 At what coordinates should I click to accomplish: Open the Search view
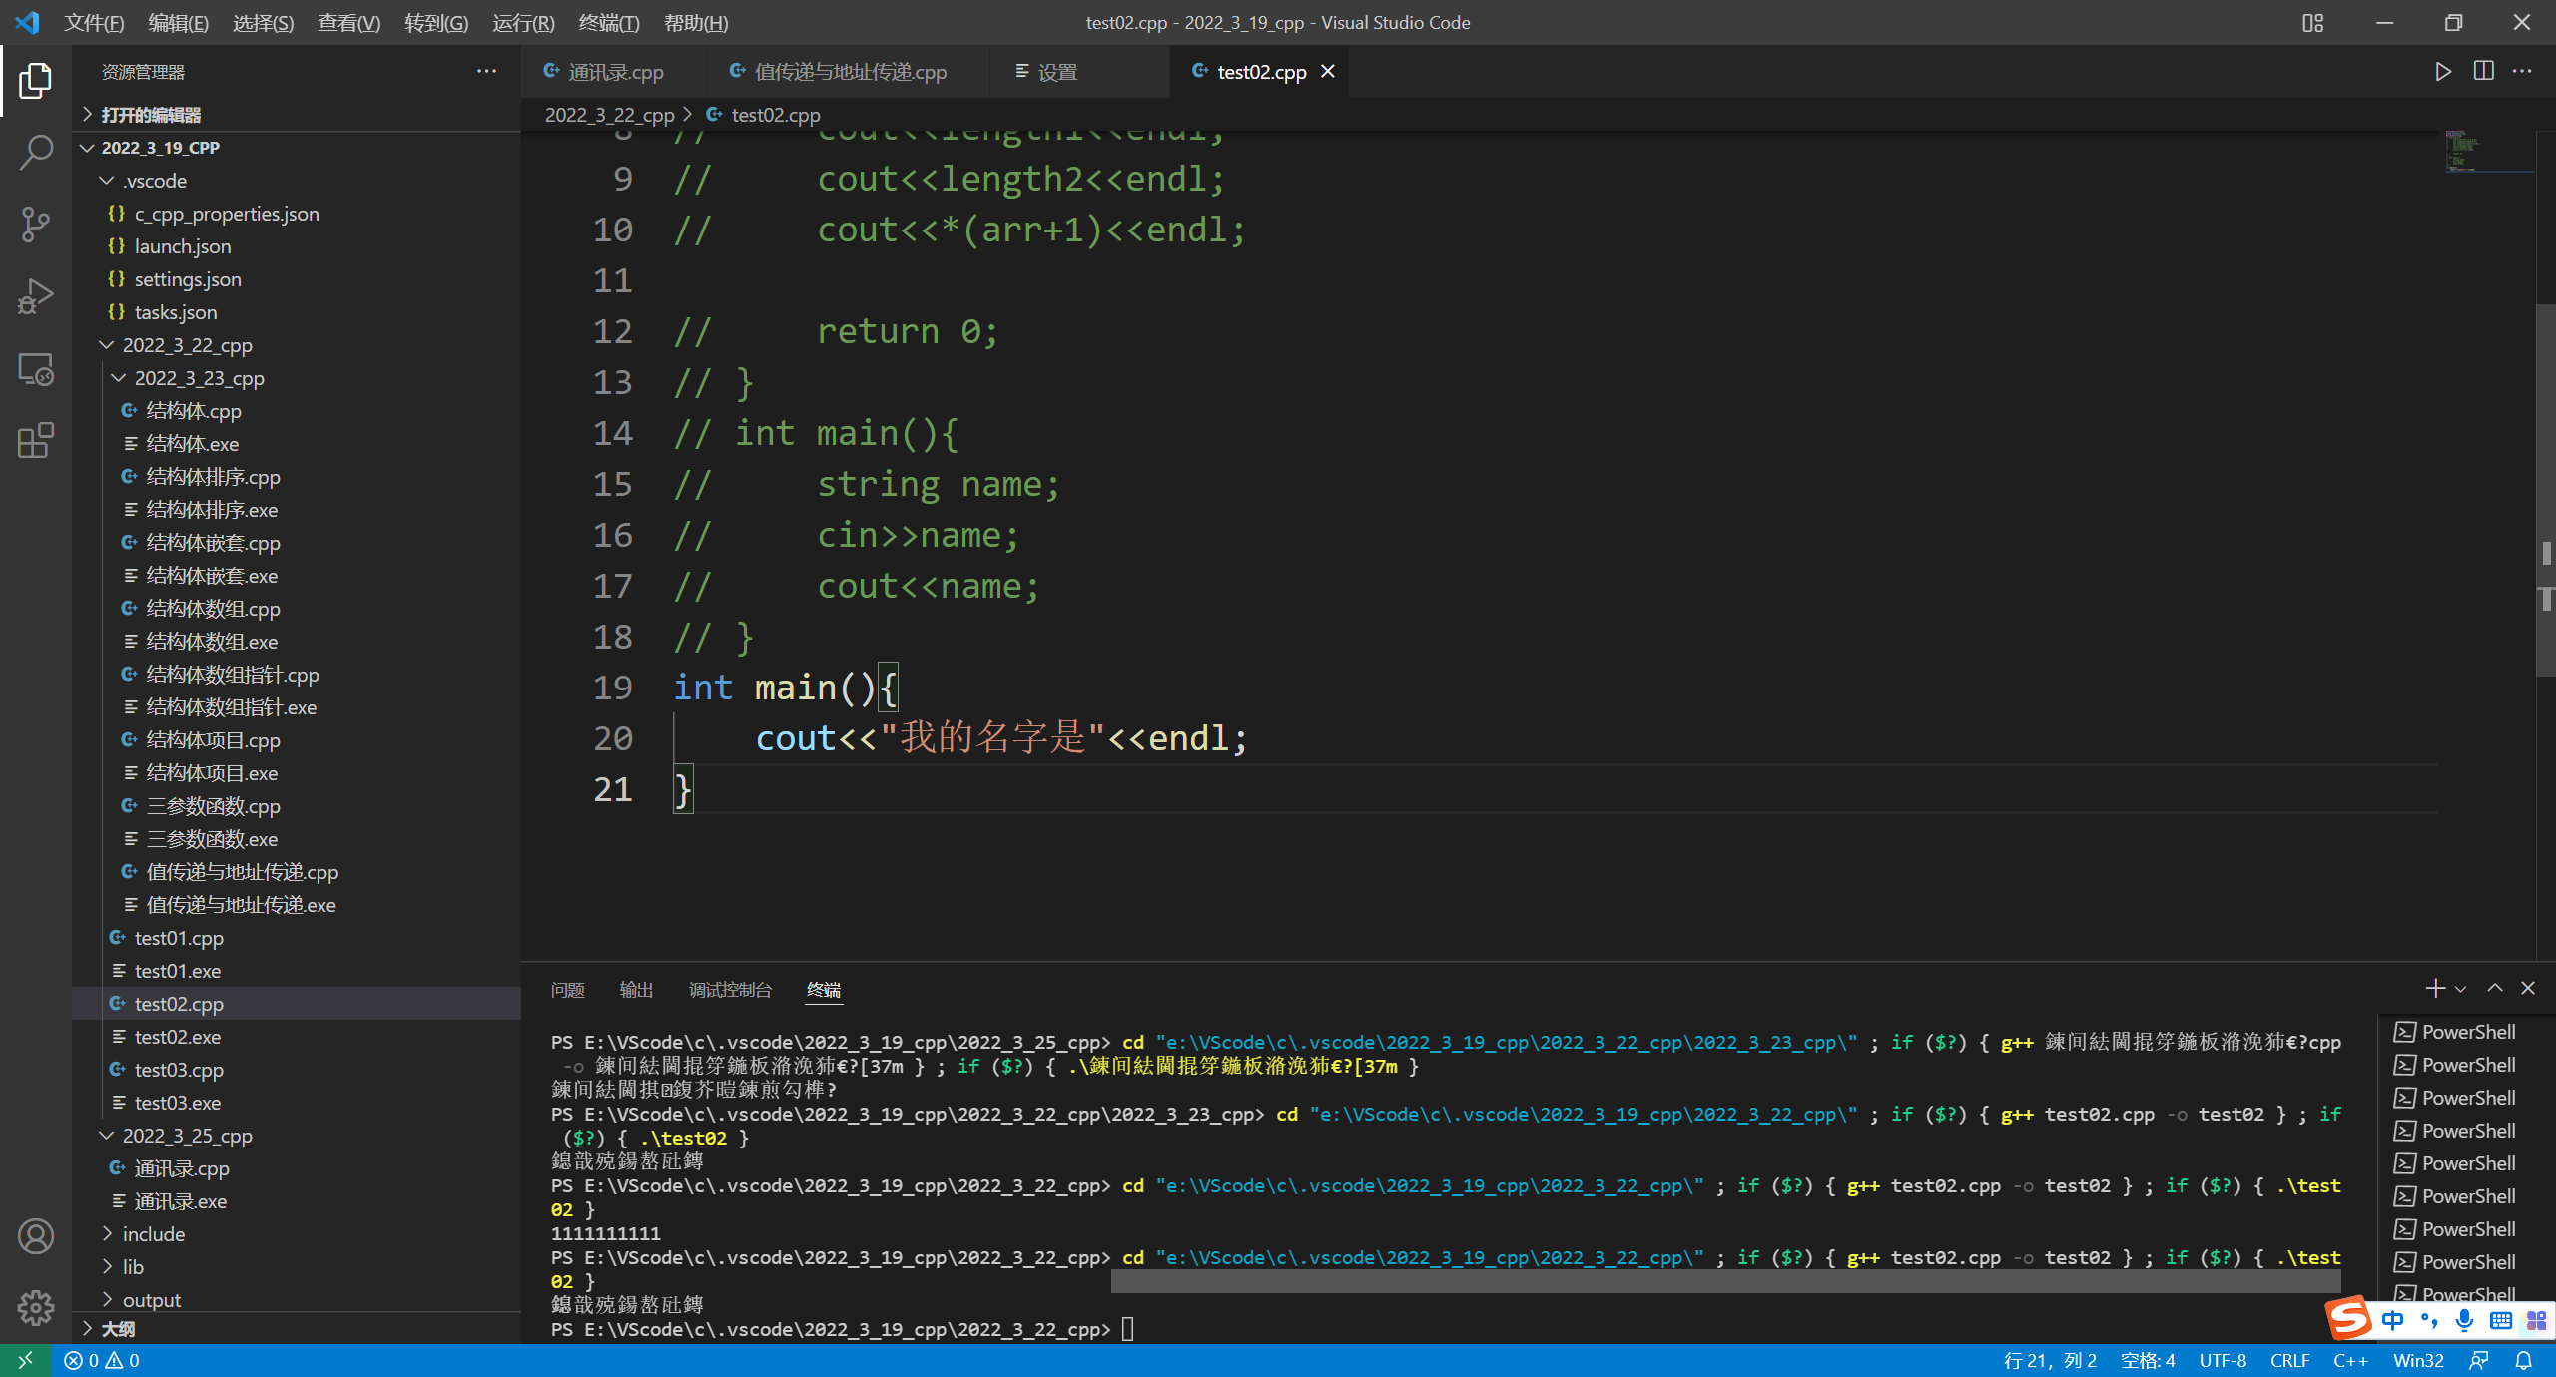[36, 152]
